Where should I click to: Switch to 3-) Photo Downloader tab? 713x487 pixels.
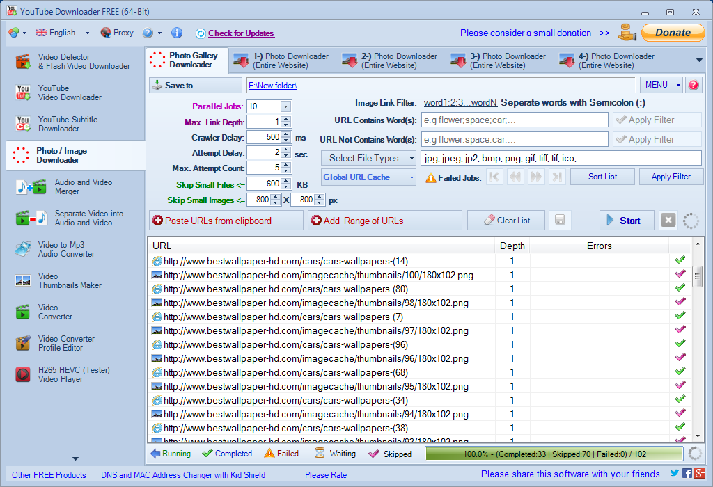499,61
